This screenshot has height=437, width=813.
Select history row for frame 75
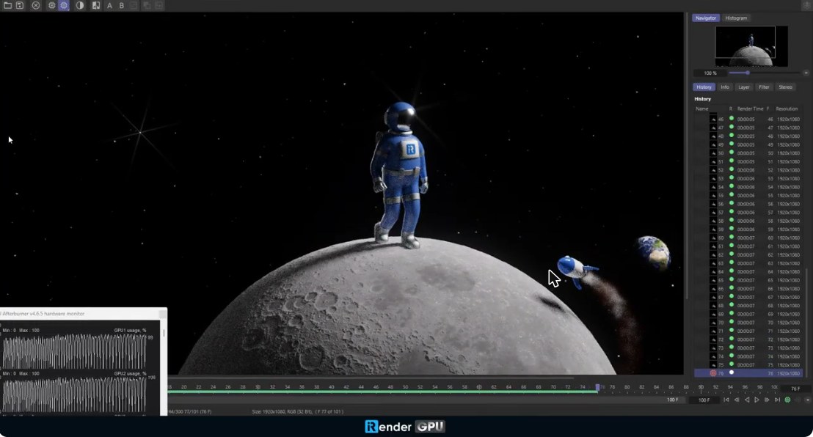pos(748,365)
